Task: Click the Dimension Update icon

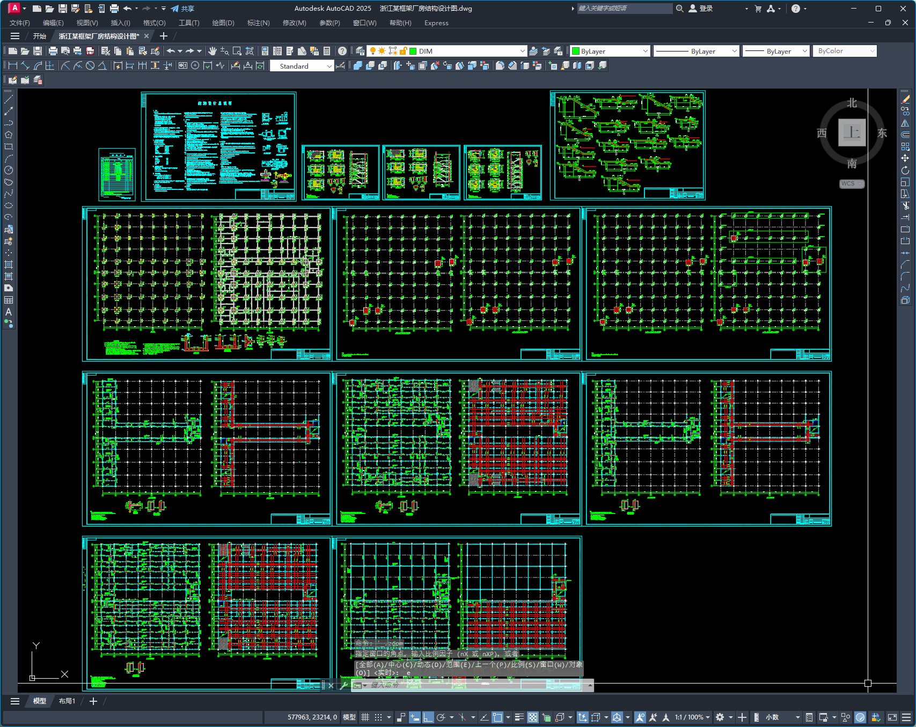Action: pos(260,65)
